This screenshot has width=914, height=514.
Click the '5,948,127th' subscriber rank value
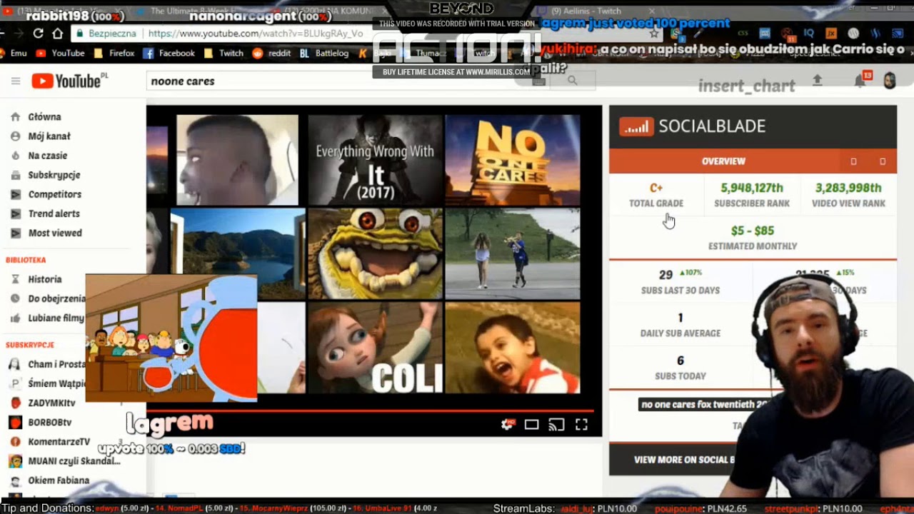coord(752,188)
